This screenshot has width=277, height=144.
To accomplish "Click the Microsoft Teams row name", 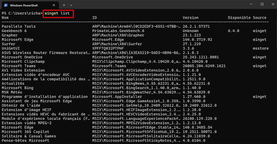I will 19,66.
